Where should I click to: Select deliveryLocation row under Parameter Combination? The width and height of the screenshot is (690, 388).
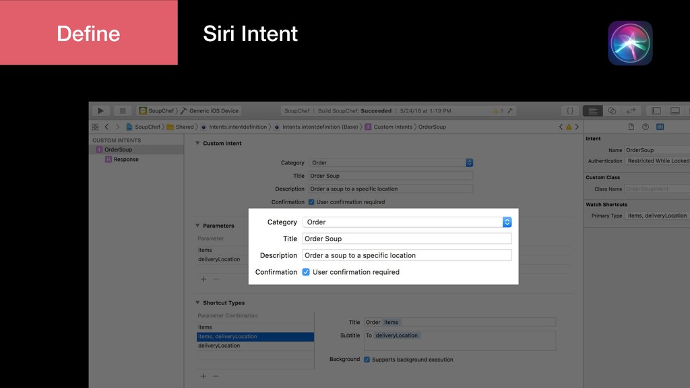(255, 346)
